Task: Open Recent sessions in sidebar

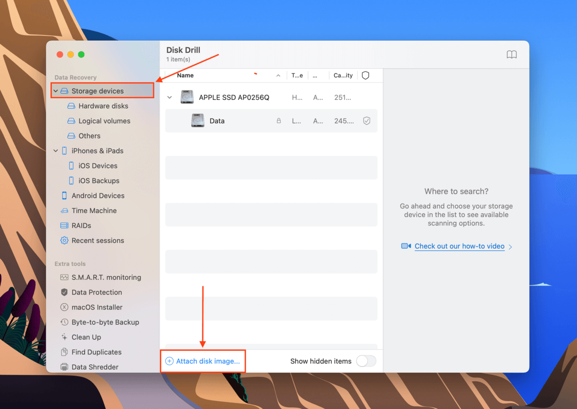Action: pyautogui.click(x=98, y=241)
